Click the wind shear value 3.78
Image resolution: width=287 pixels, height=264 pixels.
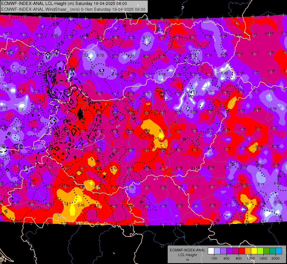64,223
